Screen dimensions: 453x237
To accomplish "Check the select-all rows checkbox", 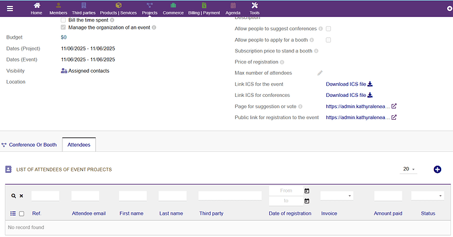I will (22, 213).
